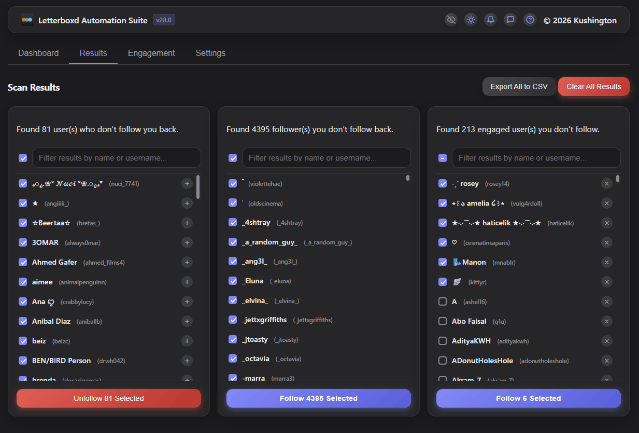Viewport: 639px width, 433px height.
Task: Focus filter field in engaged users panel
Action: 536,157
